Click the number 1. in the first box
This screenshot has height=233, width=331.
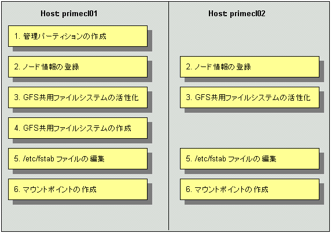[17, 36]
